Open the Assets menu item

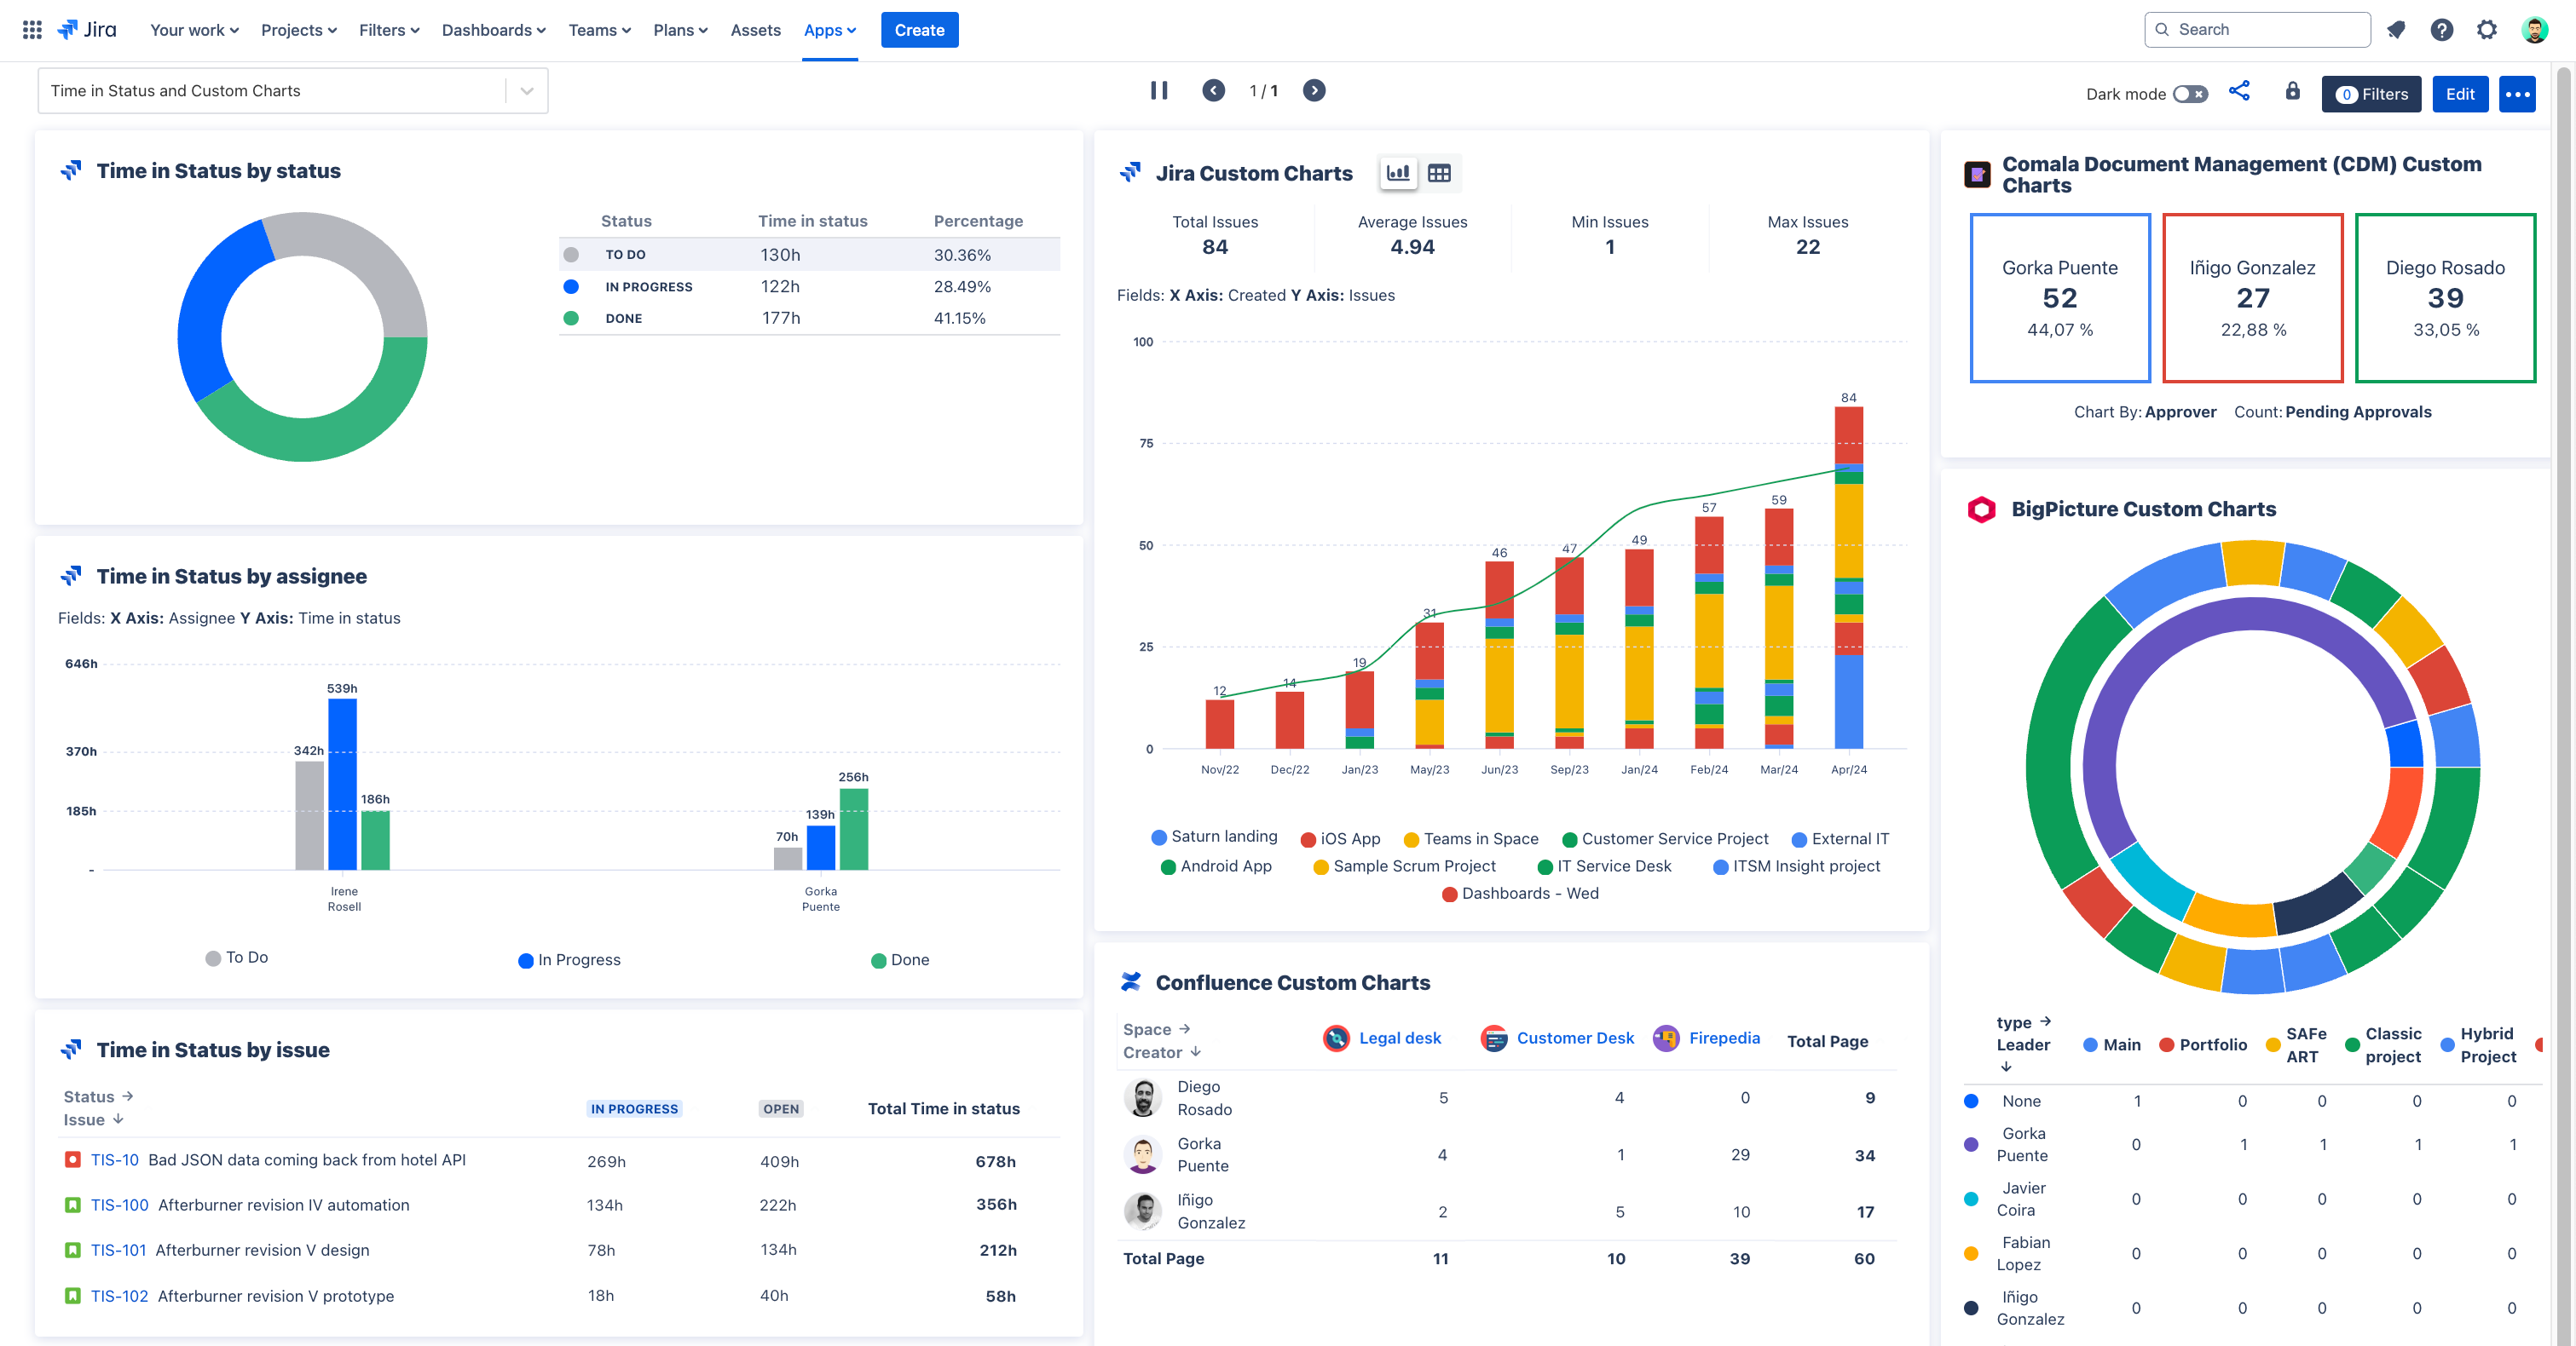[755, 30]
